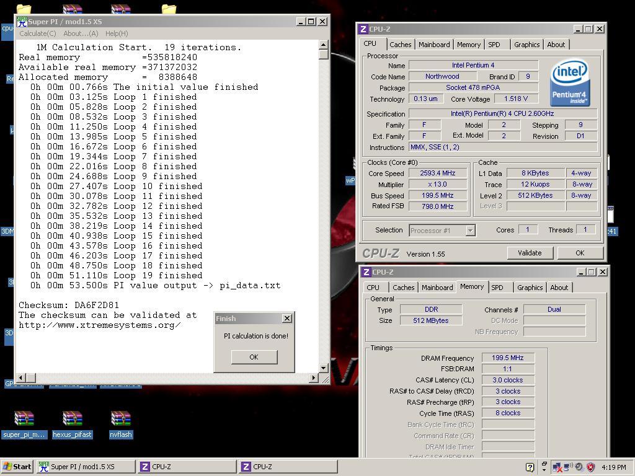Select Mainboard tab in top CPU-Z window

[x=434, y=45]
